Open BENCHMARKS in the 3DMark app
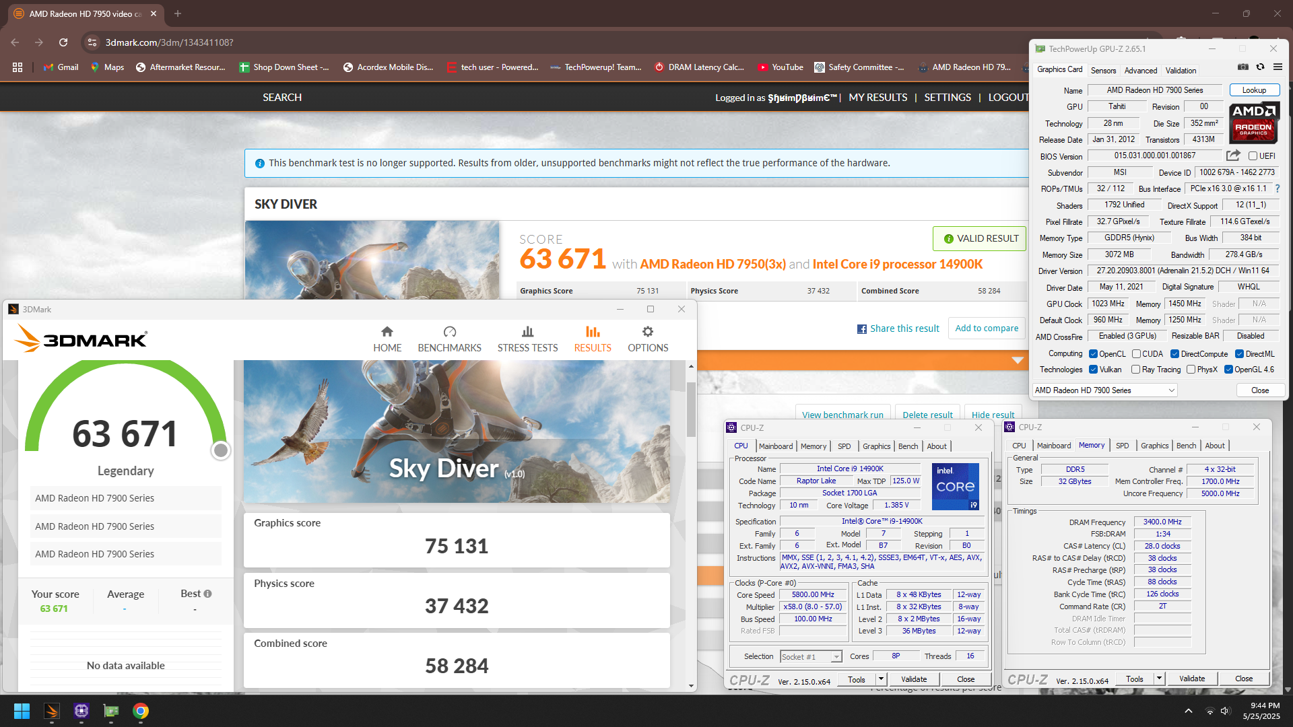Viewport: 1293px width, 727px height. 449,339
